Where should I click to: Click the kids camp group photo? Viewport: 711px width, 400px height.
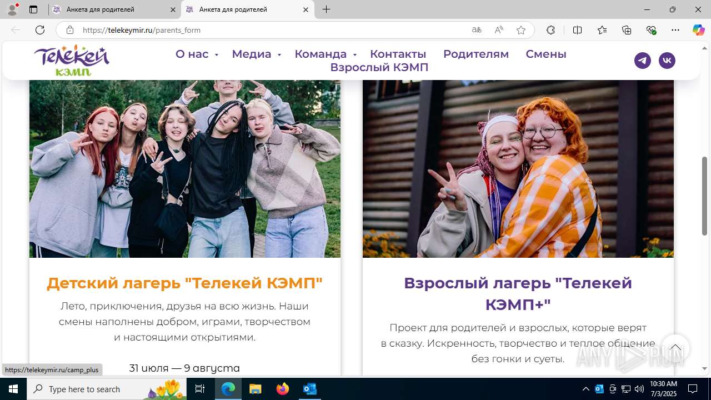pyautogui.click(x=185, y=169)
